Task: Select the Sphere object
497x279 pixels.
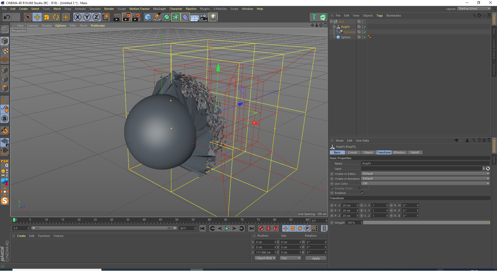Action: tap(346, 37)
